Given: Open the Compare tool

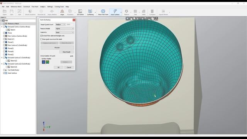Looking at the screenshot, I should [152, 11].
